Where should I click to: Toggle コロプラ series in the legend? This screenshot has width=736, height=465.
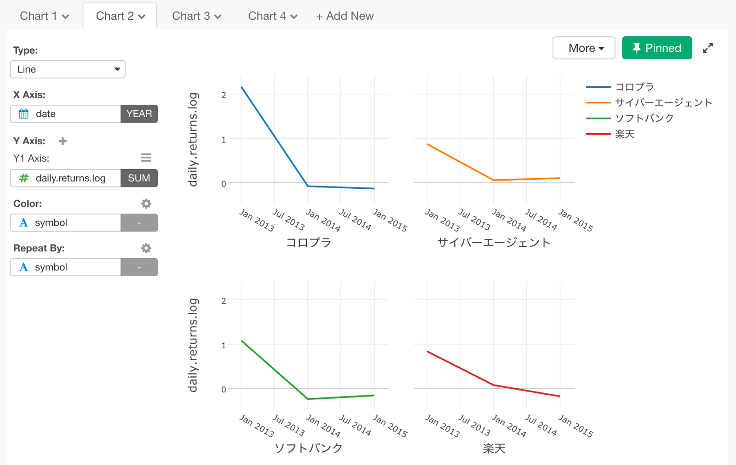(634, 87)
